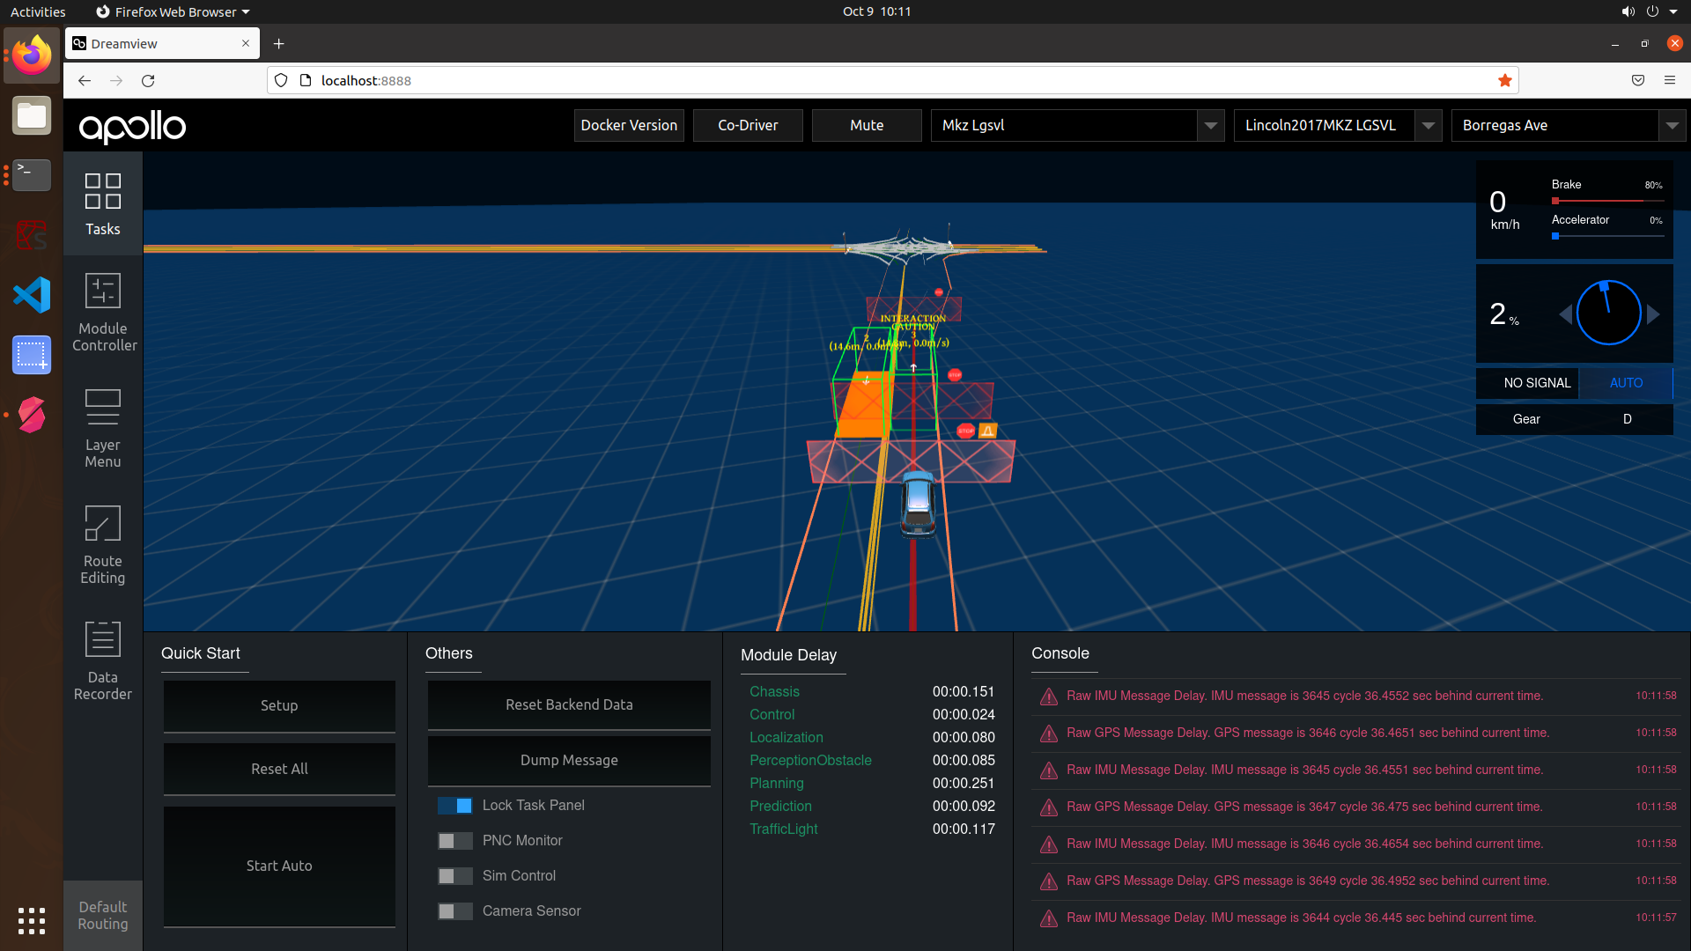Open Firefox Web Browser app menu
This screenshot has height=951, width=1691.
point(173,11)
